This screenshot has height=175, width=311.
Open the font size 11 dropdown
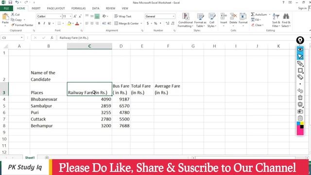[70, 16]
